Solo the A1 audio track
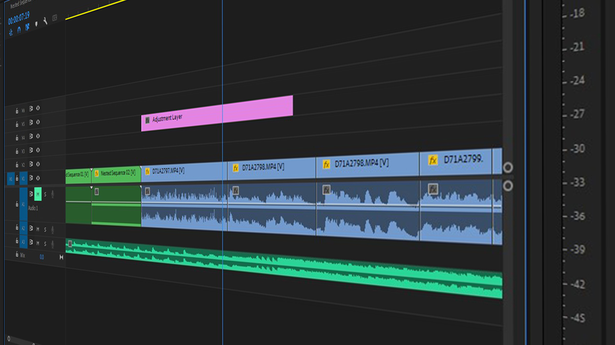Viewport: 615px width, 345px height. tap(45, 194)
